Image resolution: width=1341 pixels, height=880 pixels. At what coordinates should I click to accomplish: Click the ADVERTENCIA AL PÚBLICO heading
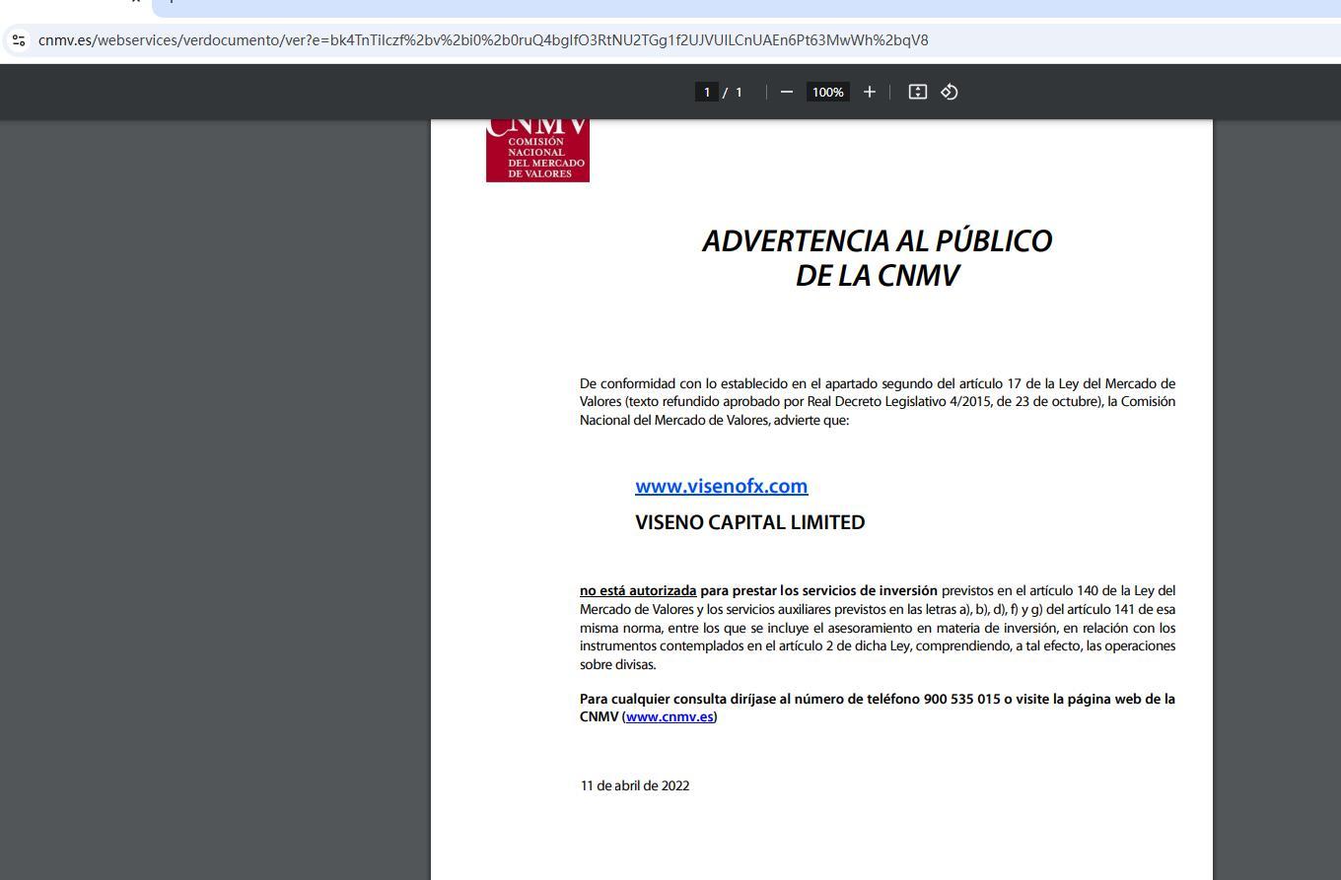[x=877, y=241]
